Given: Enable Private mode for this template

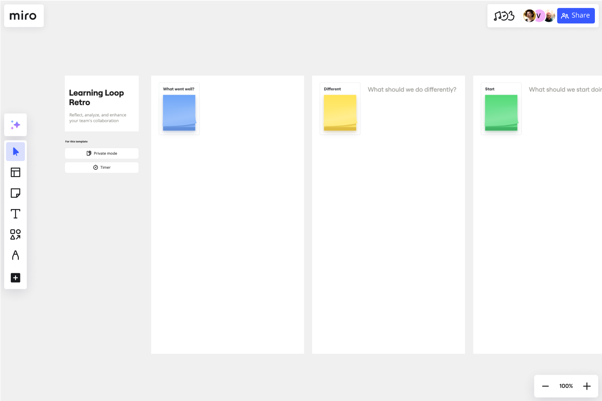Looking at the screenshot, I should point(102,153).
